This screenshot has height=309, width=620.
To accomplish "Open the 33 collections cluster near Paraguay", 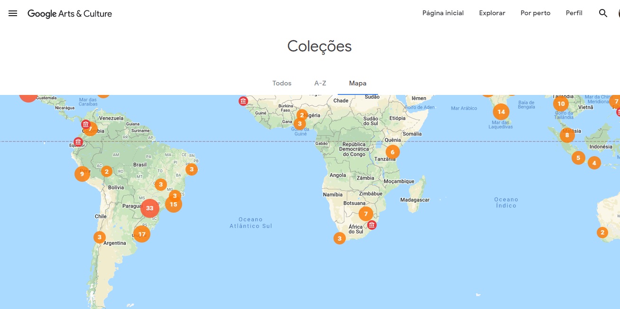I will (150, 208).
